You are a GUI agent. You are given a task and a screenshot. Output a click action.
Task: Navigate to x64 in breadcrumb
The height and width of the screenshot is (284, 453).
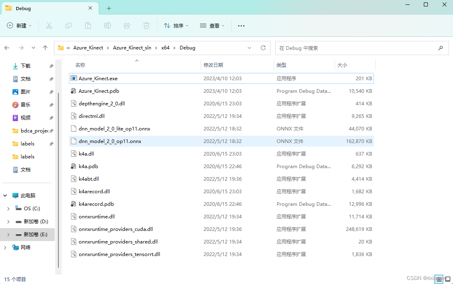pyautogui.click(x=165, y=48)
